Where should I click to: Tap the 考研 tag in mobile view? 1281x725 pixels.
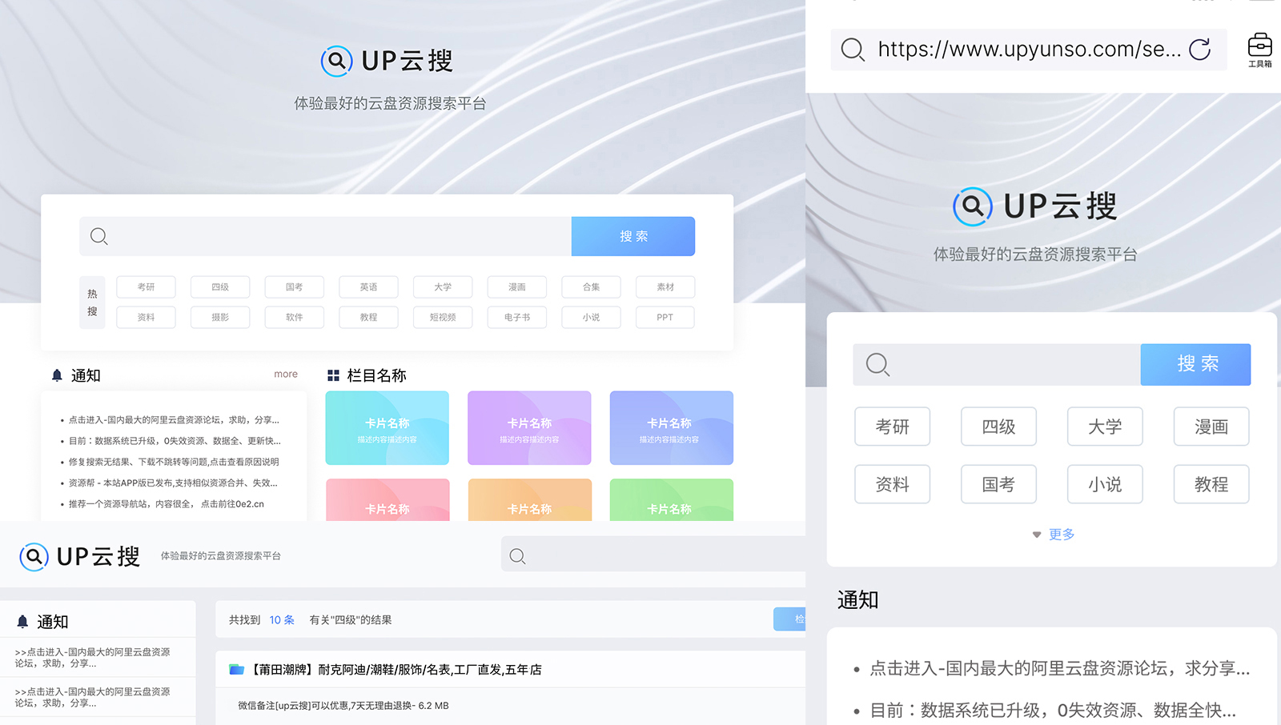pyautogui.click(x=893, y=427)
